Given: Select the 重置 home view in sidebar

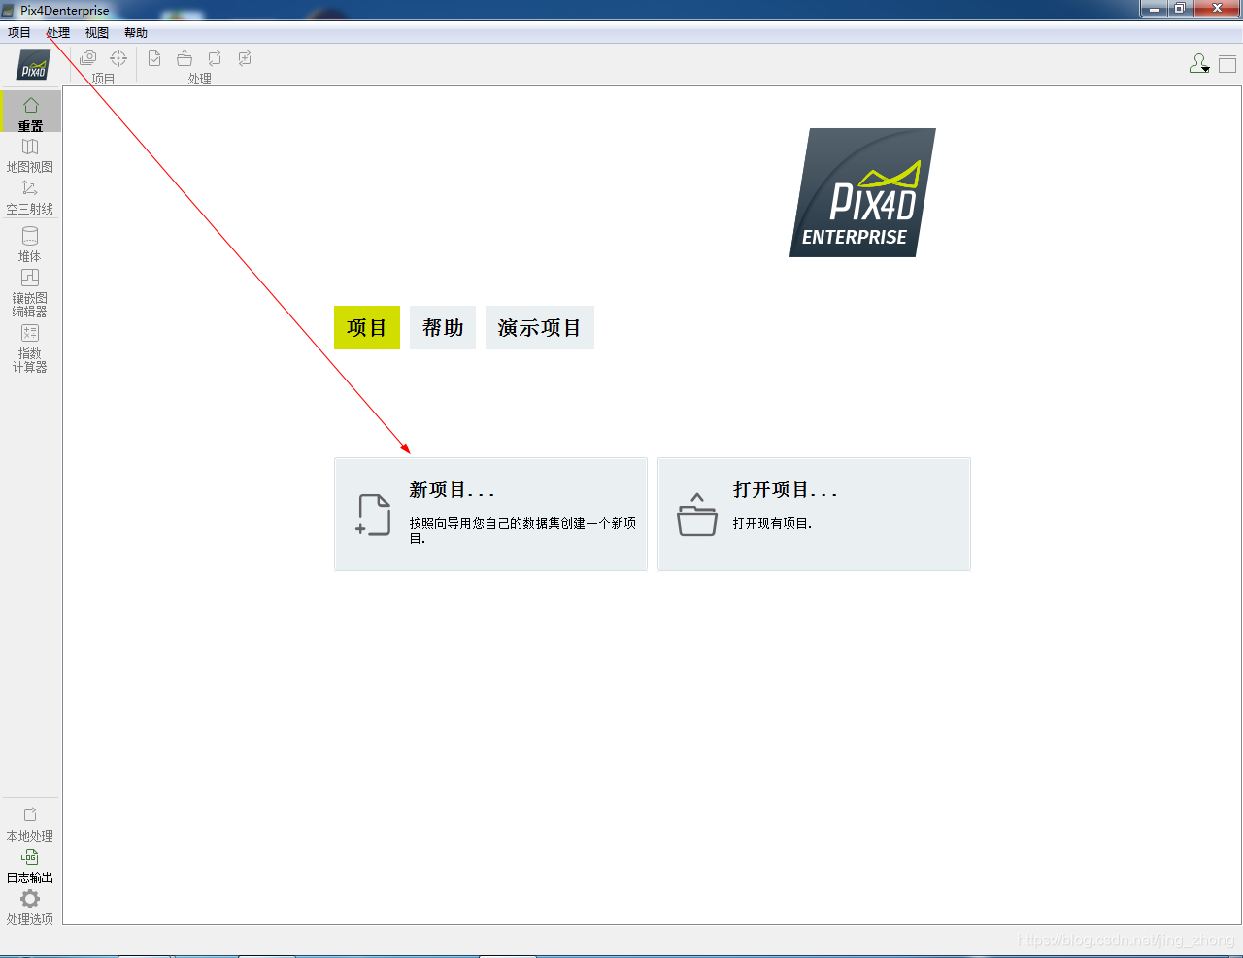Looking at the screenshot, I should 30,113.
